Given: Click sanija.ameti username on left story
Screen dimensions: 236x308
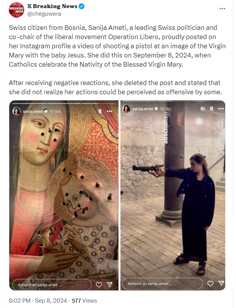Looking at the screenshot, I should click(x=33, y=111).
